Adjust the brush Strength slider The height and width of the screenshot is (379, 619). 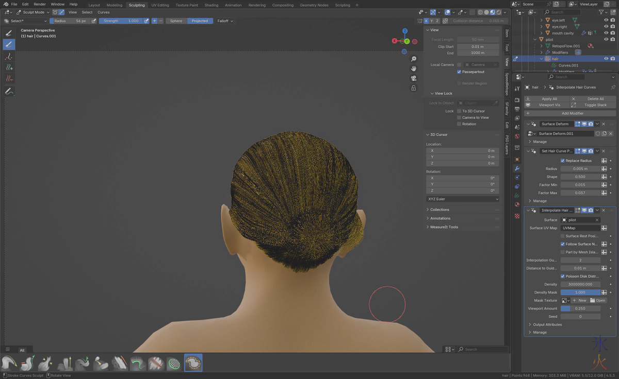point(120,21)
